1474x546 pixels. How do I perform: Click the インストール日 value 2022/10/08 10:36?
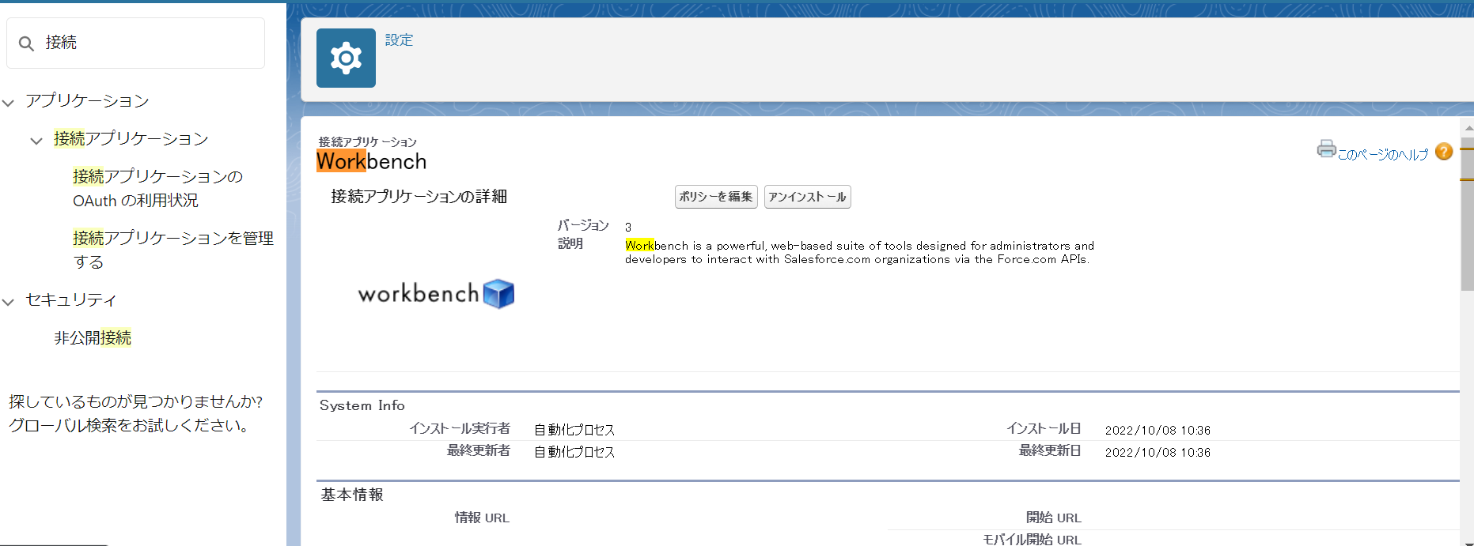tap(1158, 430)
